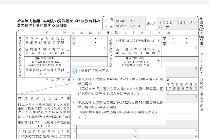Click the 法人名 label

coord(151,24)
